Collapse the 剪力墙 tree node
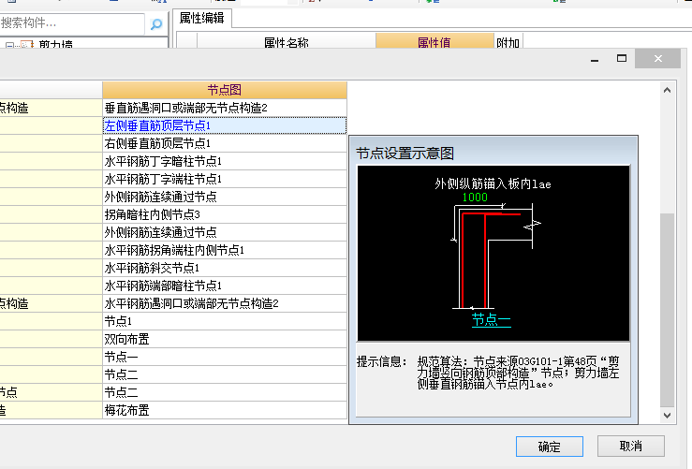692x469 pixels. tap(9, 45)
